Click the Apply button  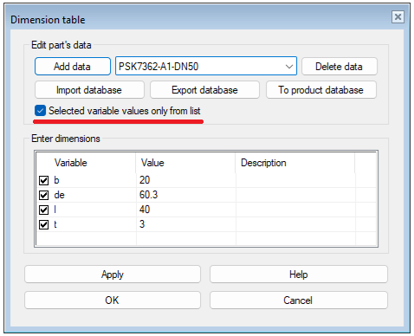(113, 275)
